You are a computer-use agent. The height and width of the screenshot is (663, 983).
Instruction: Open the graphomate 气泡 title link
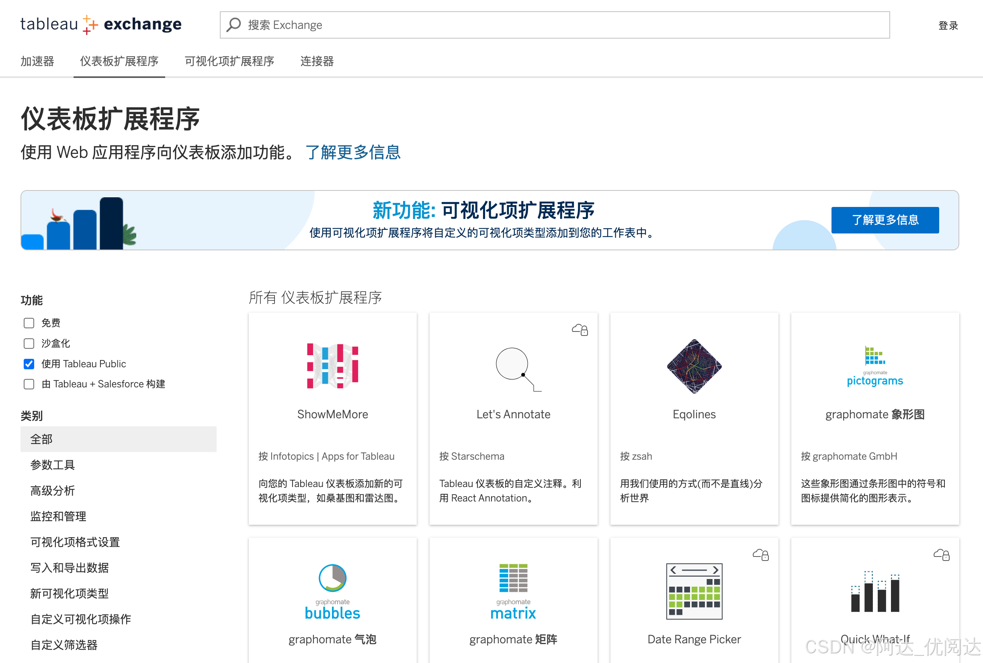tap(332, 639)
